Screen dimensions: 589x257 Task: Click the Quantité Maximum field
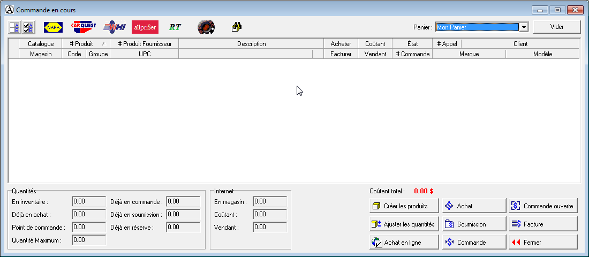pos(89,240)
